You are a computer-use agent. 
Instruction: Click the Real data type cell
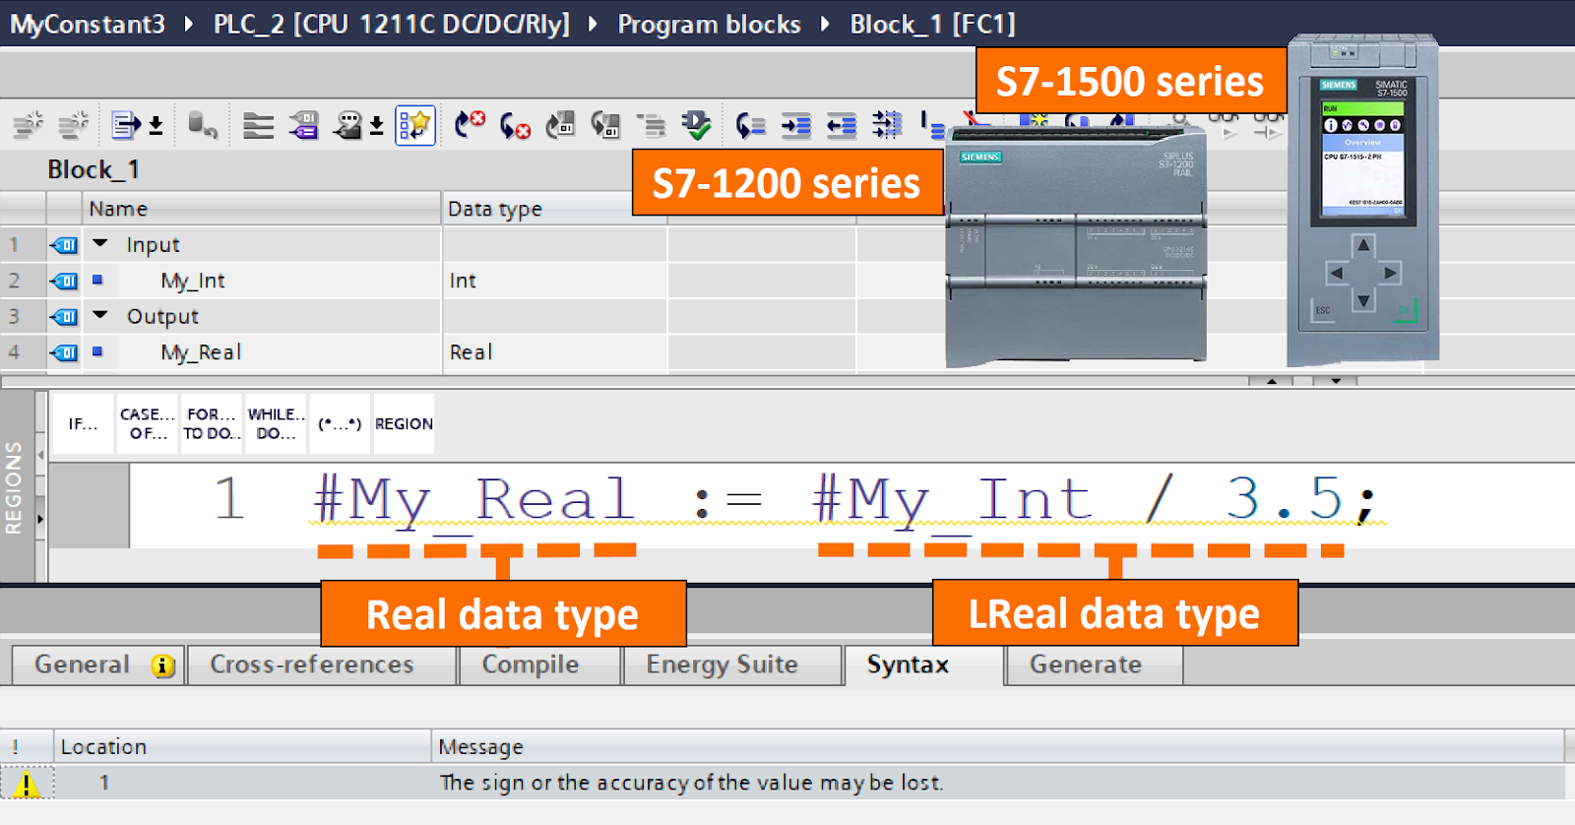(x=554, y=352)
